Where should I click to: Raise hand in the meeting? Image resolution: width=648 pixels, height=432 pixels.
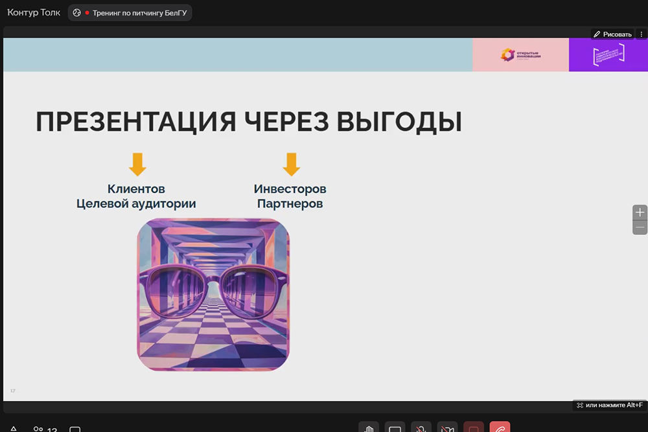369,428
